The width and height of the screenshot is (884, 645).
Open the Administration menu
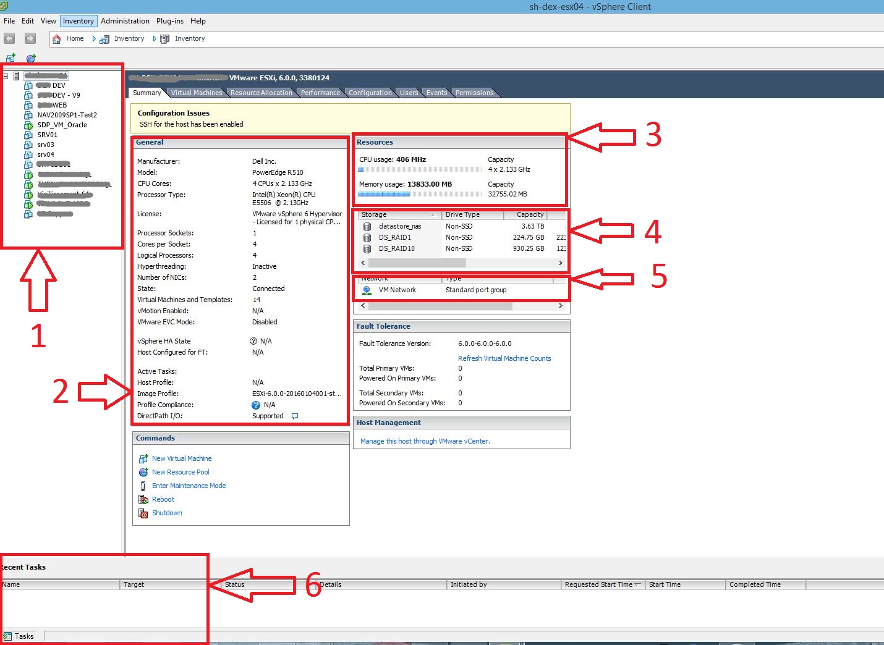pos(125,21)
